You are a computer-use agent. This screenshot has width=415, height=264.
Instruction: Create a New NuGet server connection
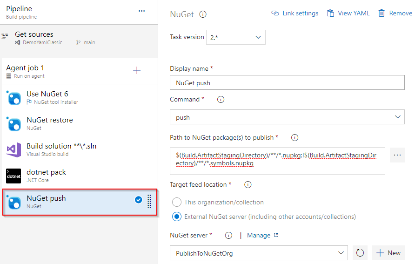pyautogui.click(x=388, y=253)
